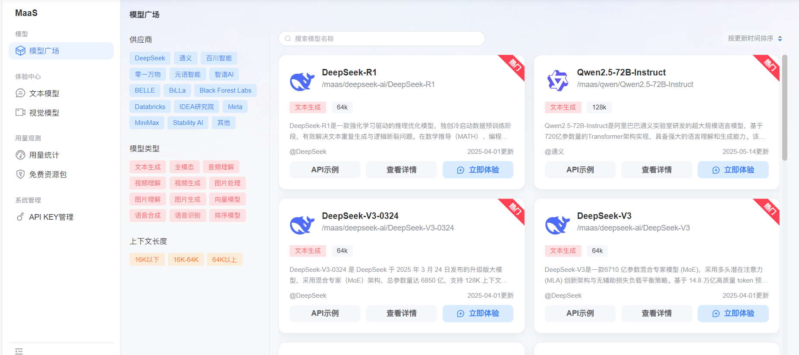The image size is (799, 355).
Task: Select the Meta provider tag
Action: pyautogui.click(x=235, y=107)
